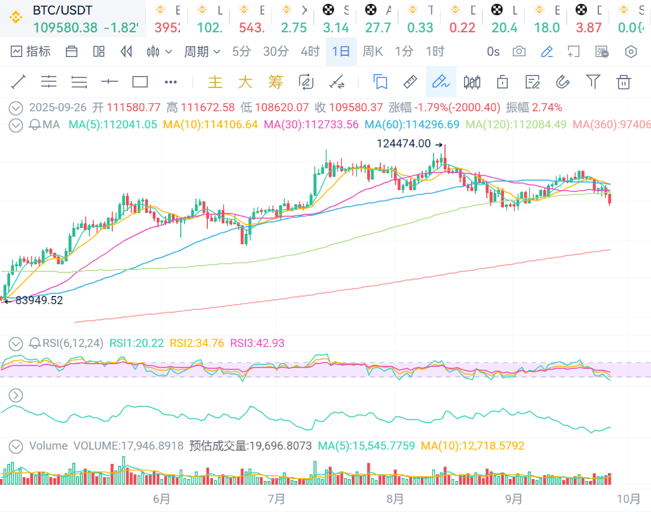
Task: Click the MA alert bell icon
Action: coord(35,125)
